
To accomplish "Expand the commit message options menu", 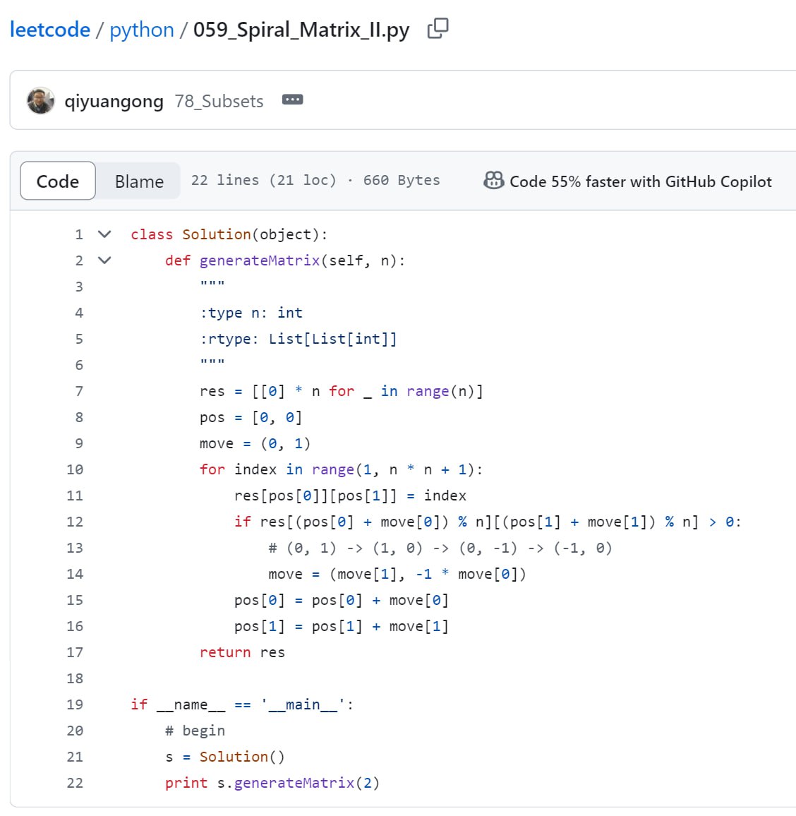I will point(292,100).
